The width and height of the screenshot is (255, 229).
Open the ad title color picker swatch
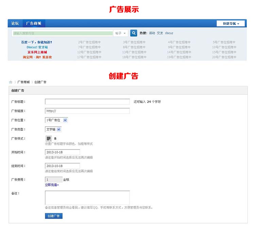point(49,139)
